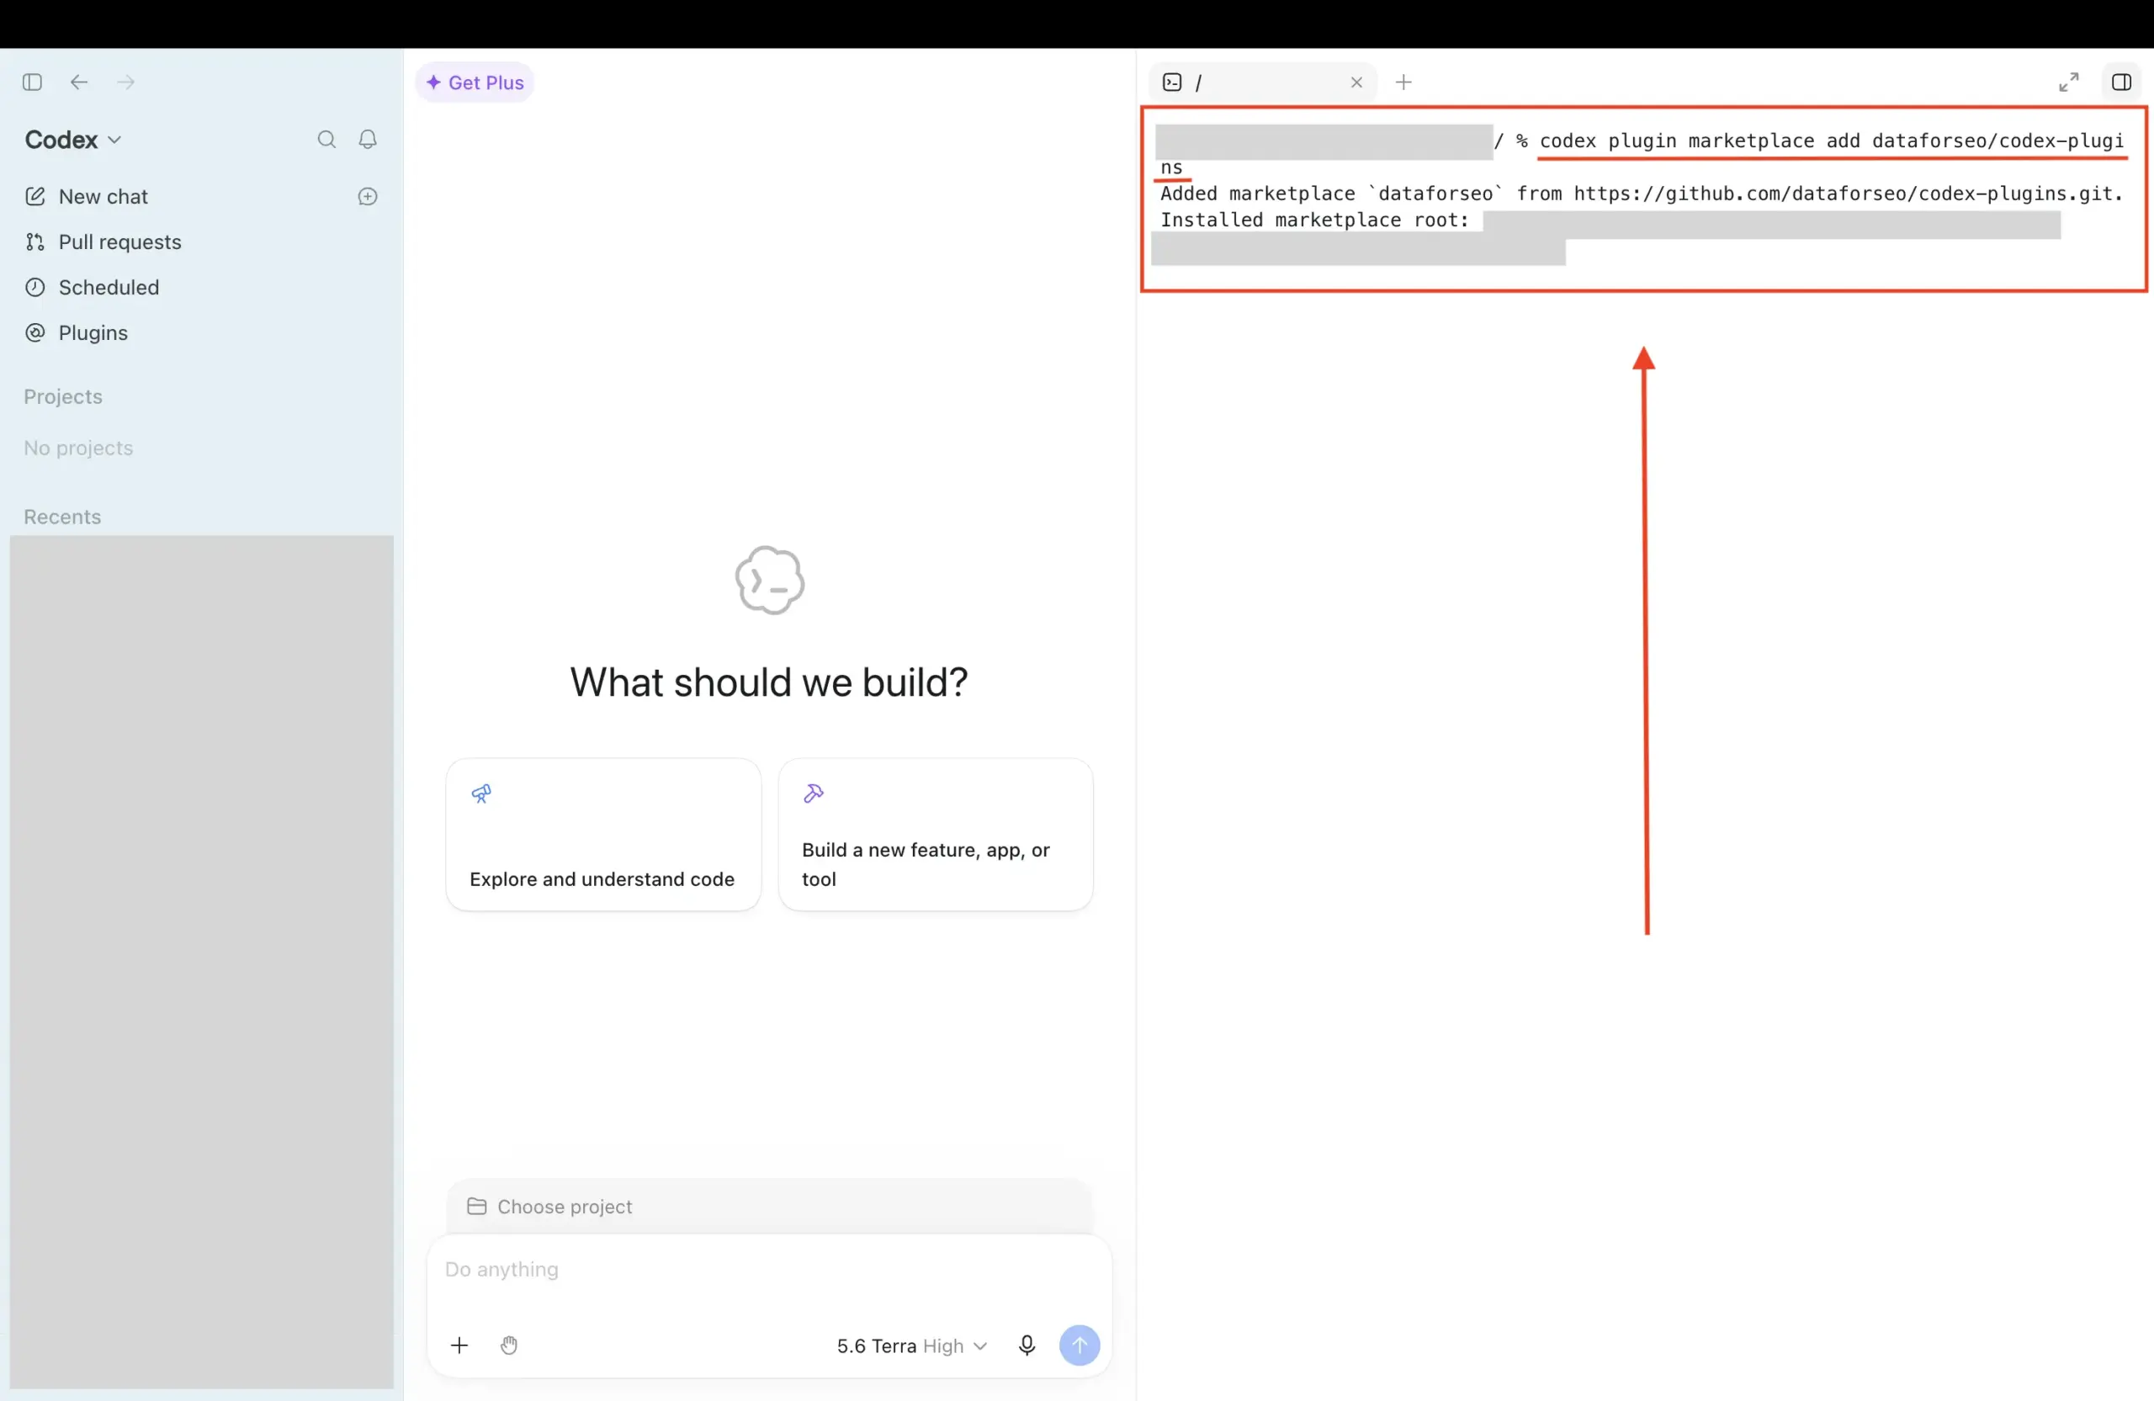Open the Codex dropdown menu

72,140
